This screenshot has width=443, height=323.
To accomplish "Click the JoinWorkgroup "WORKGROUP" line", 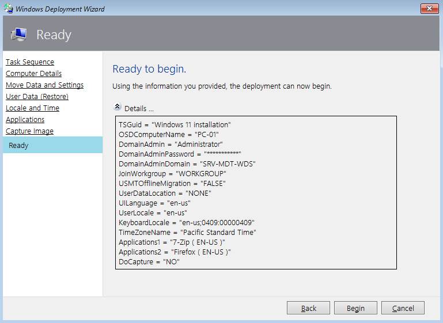I will [x=172, y=174].
